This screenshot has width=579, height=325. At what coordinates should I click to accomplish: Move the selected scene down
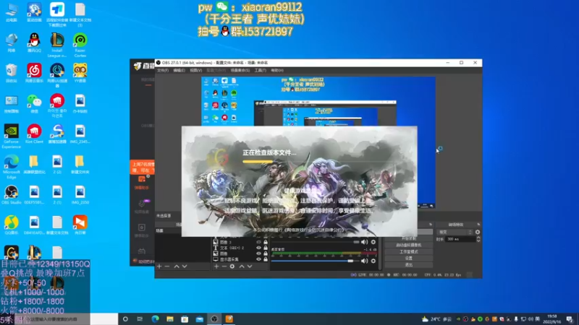185,266
